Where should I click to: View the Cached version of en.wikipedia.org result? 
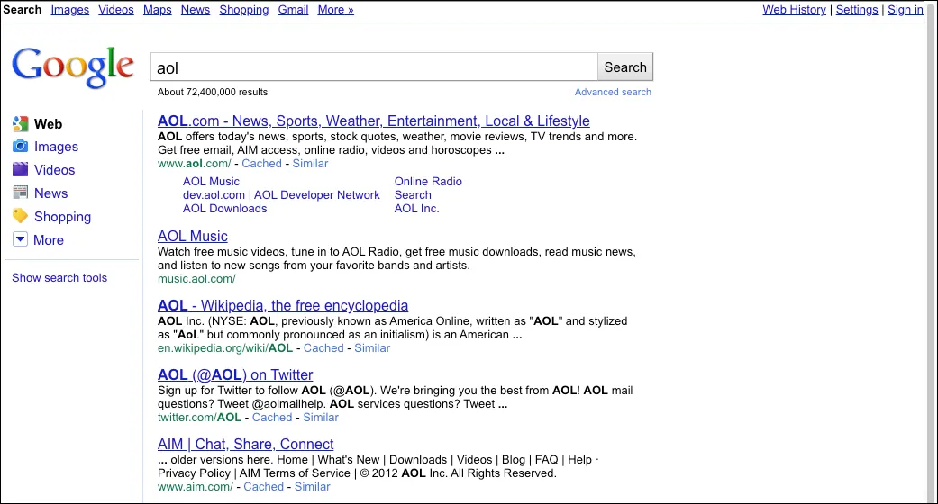pos(323,348)
